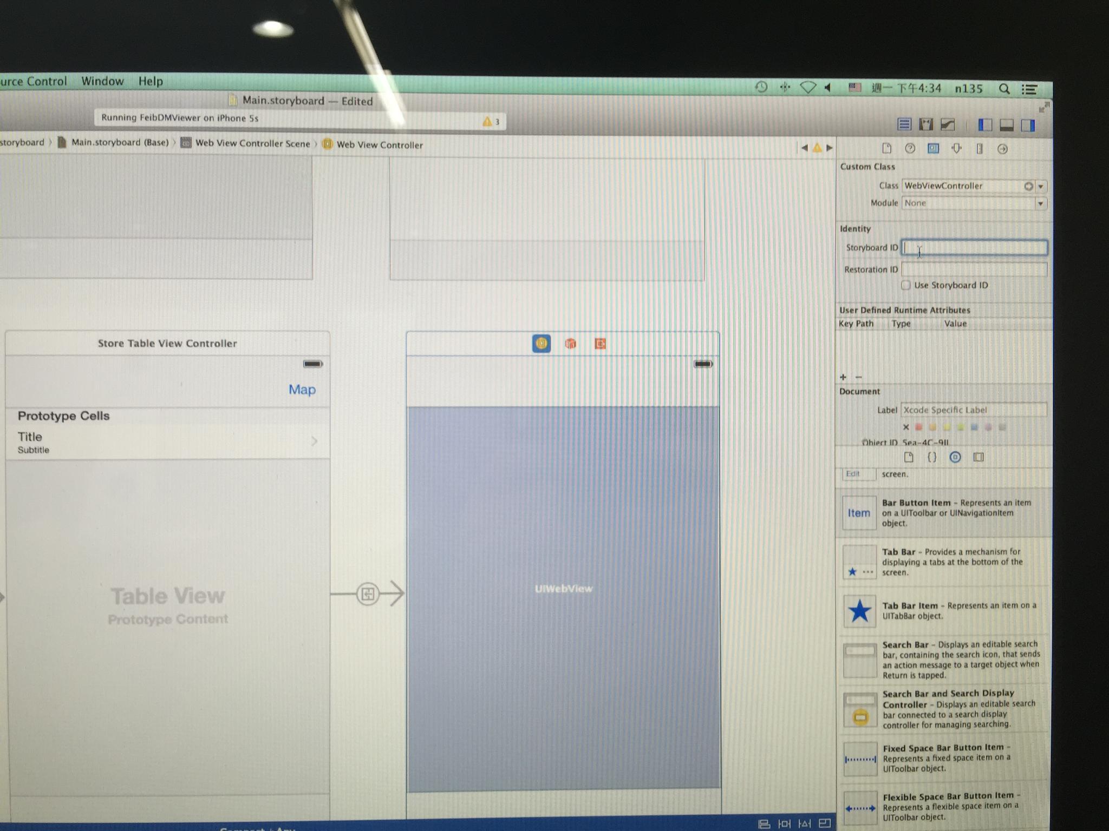Open the Version editor
Screen dimensions: 1109x831
[x=948, y=125]
